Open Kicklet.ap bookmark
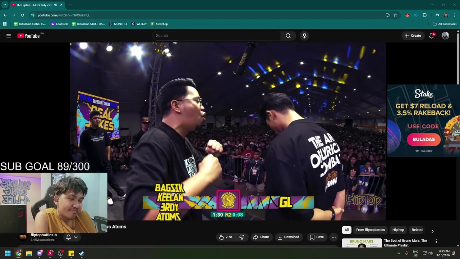 pyautogui.click(x=159, y=24)
